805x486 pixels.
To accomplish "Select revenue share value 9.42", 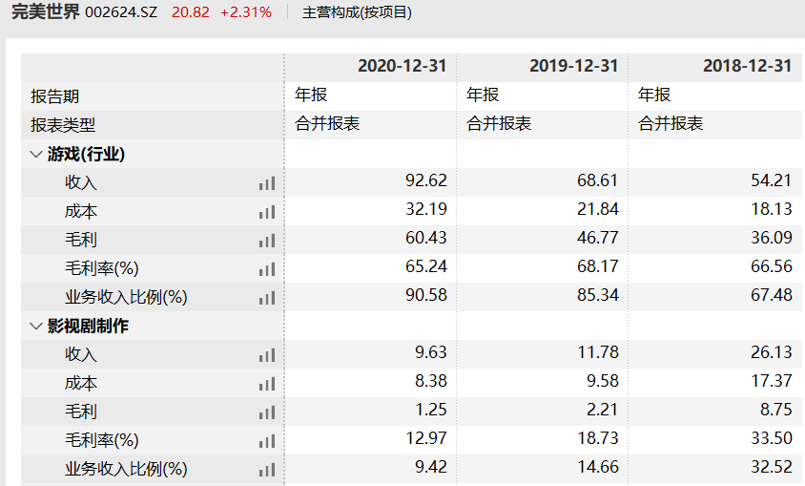I will (x=431, y=467).
